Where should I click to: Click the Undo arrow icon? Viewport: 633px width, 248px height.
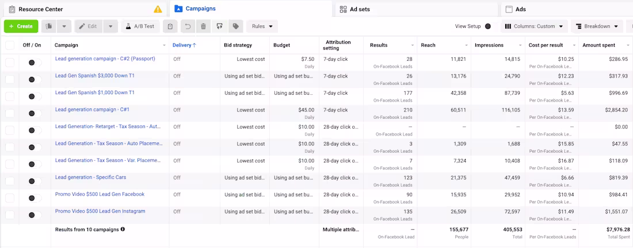187,26
